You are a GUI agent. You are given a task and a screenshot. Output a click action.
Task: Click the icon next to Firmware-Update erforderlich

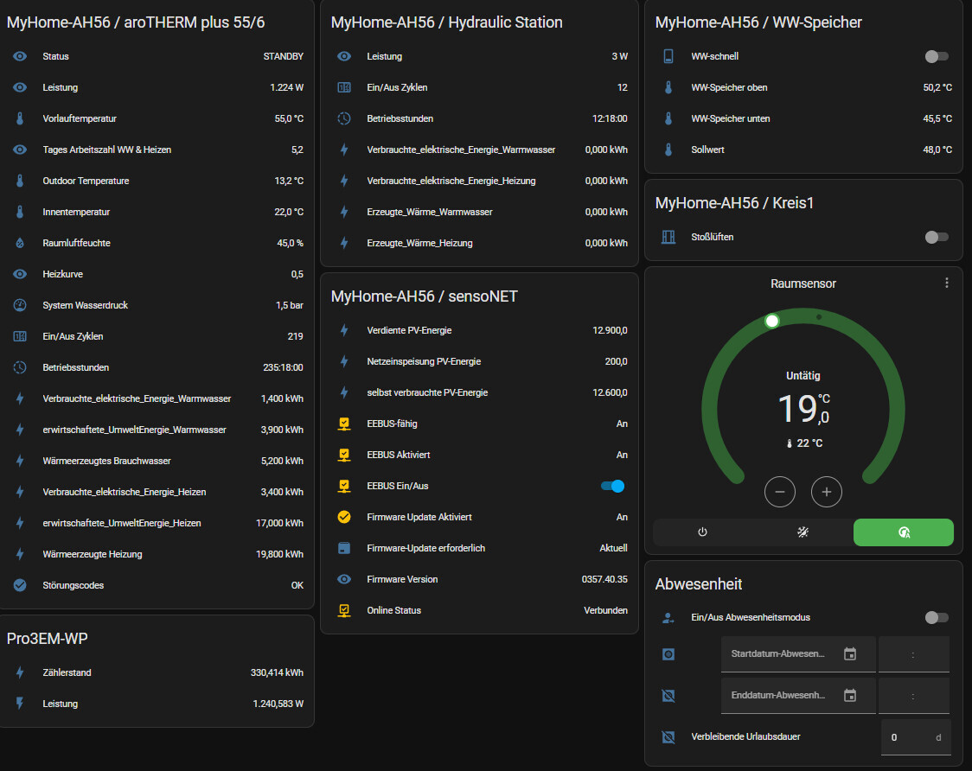coord(344,548)
